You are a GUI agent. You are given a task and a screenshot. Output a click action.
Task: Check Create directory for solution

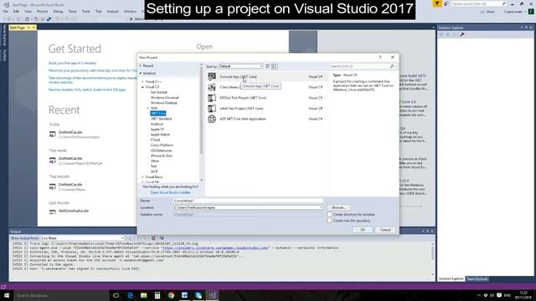coord(329,214)
